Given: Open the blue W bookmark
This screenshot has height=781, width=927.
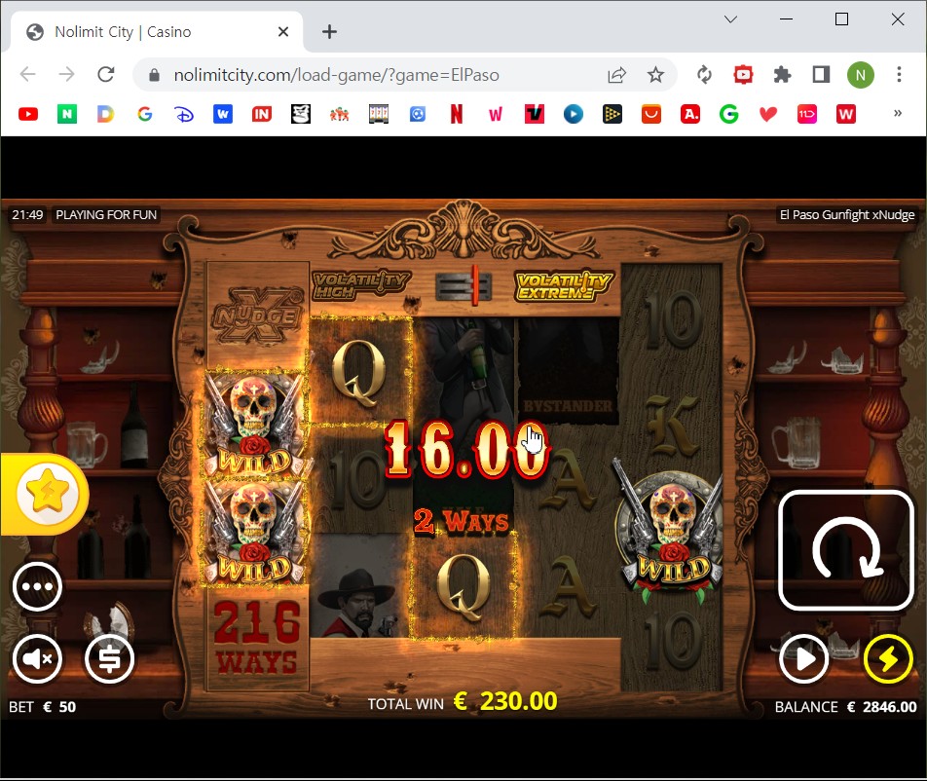Looking at the screenshot, I should point(223,114).
